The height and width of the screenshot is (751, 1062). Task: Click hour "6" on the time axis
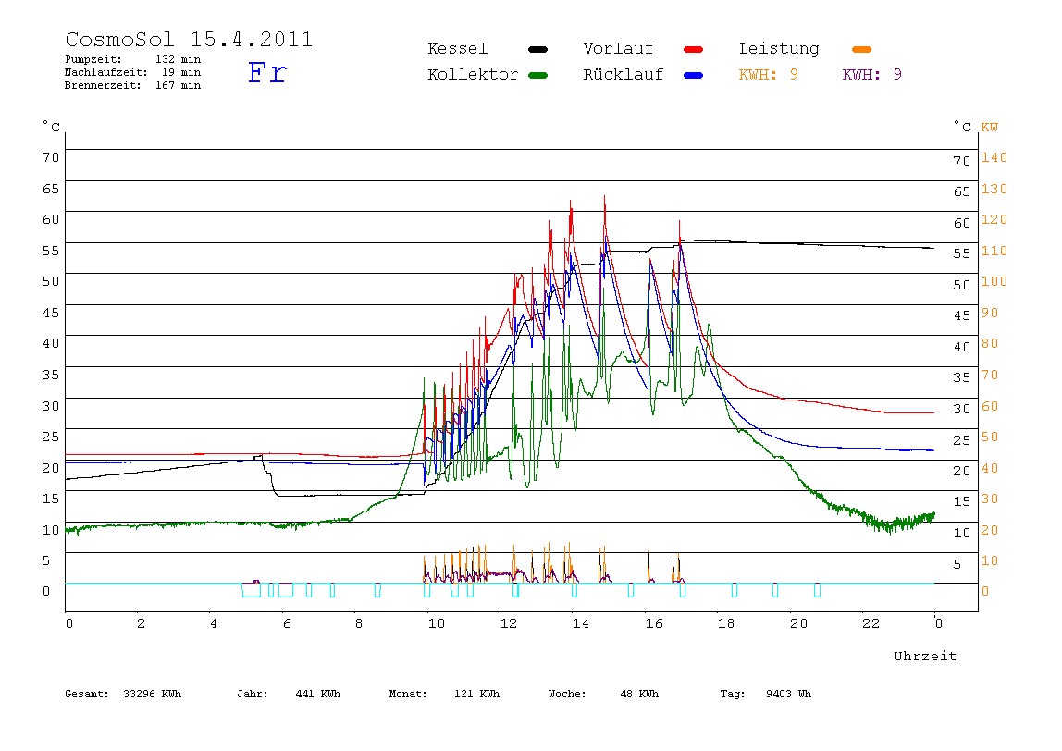pos(287,623)
